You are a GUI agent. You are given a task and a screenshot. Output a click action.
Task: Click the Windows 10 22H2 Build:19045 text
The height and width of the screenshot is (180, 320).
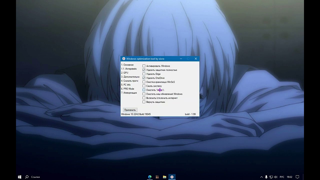point(136,114)
